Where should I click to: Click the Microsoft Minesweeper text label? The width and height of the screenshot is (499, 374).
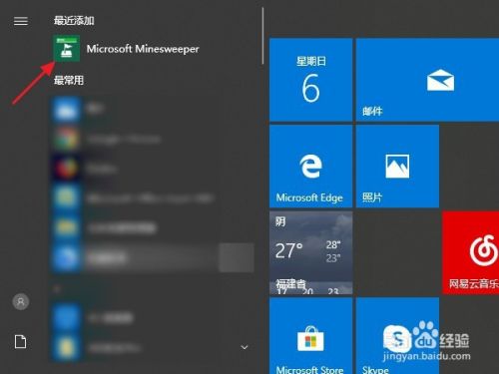(143, 49)
